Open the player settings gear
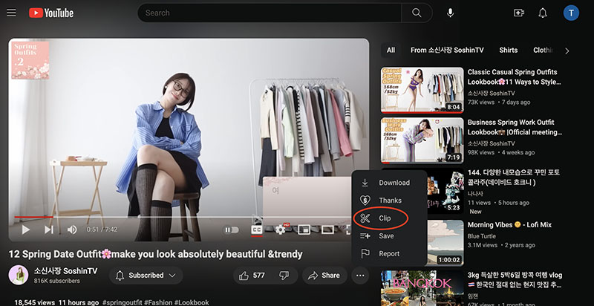The image size is (594, 306). click(x=281, y=229)
